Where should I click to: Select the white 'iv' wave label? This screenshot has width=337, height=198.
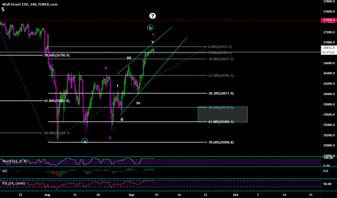[138, 103]
